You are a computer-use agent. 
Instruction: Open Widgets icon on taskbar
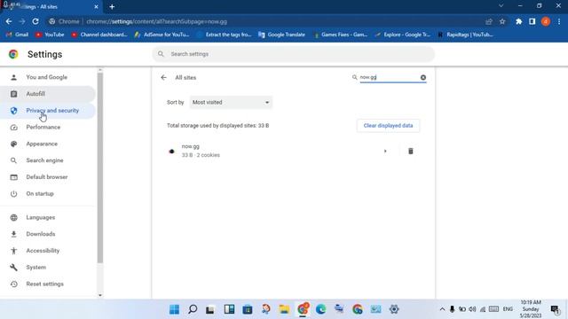229,309
